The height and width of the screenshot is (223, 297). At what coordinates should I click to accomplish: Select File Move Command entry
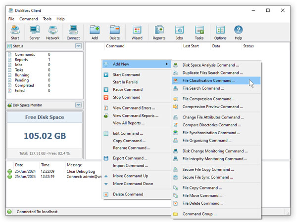(x=216, y=195)
